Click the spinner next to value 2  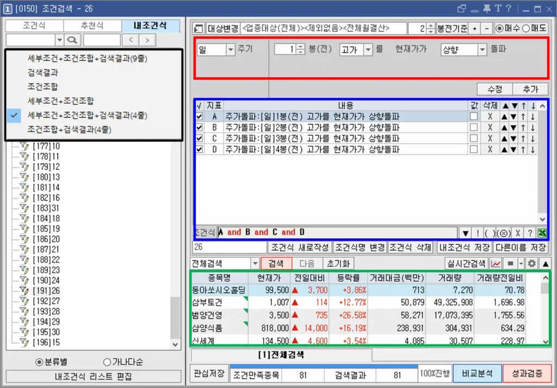431,28
